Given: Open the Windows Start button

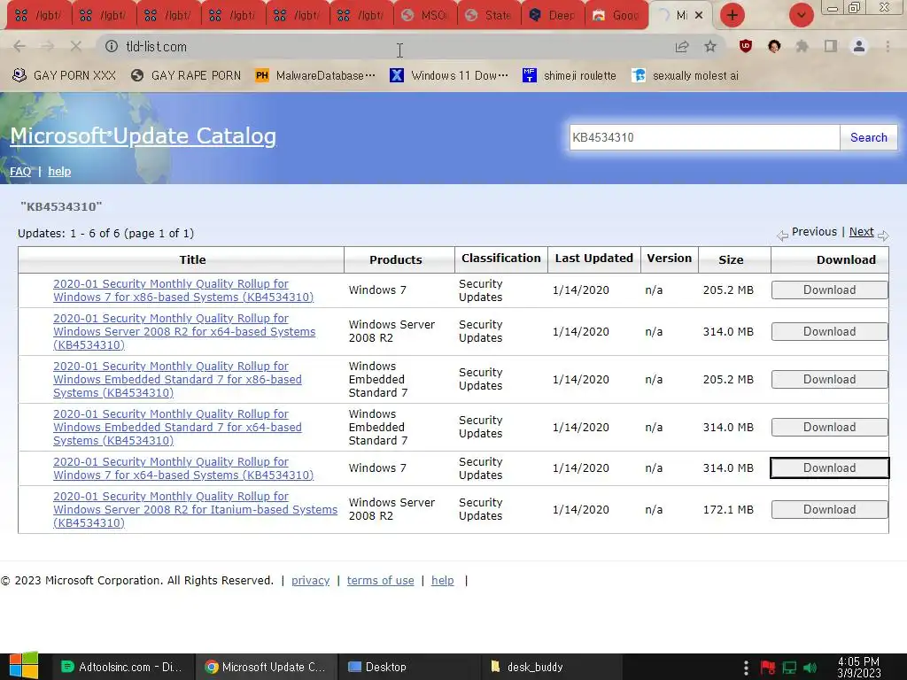Looking at the screenshot, I should click(x=24, y=666).
